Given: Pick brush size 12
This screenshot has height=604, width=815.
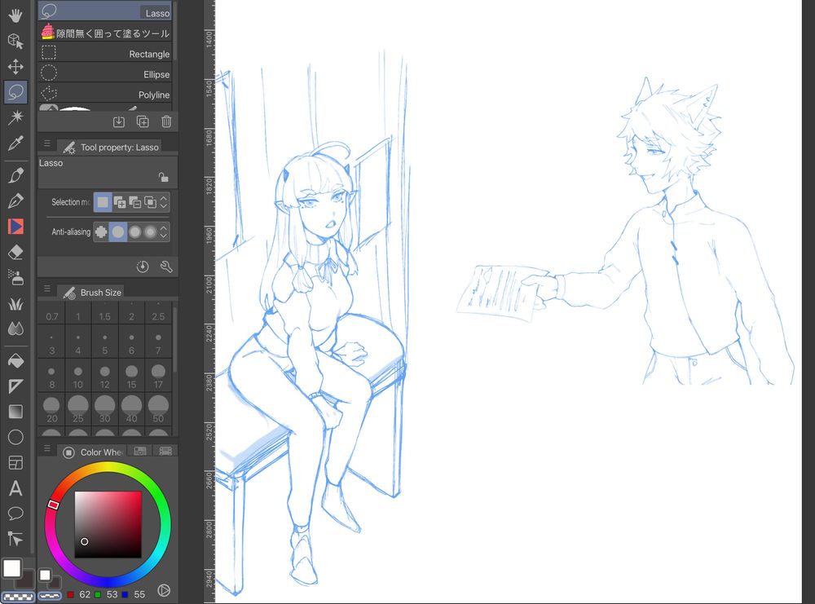Looking at the screenshot, I should 105,377.
